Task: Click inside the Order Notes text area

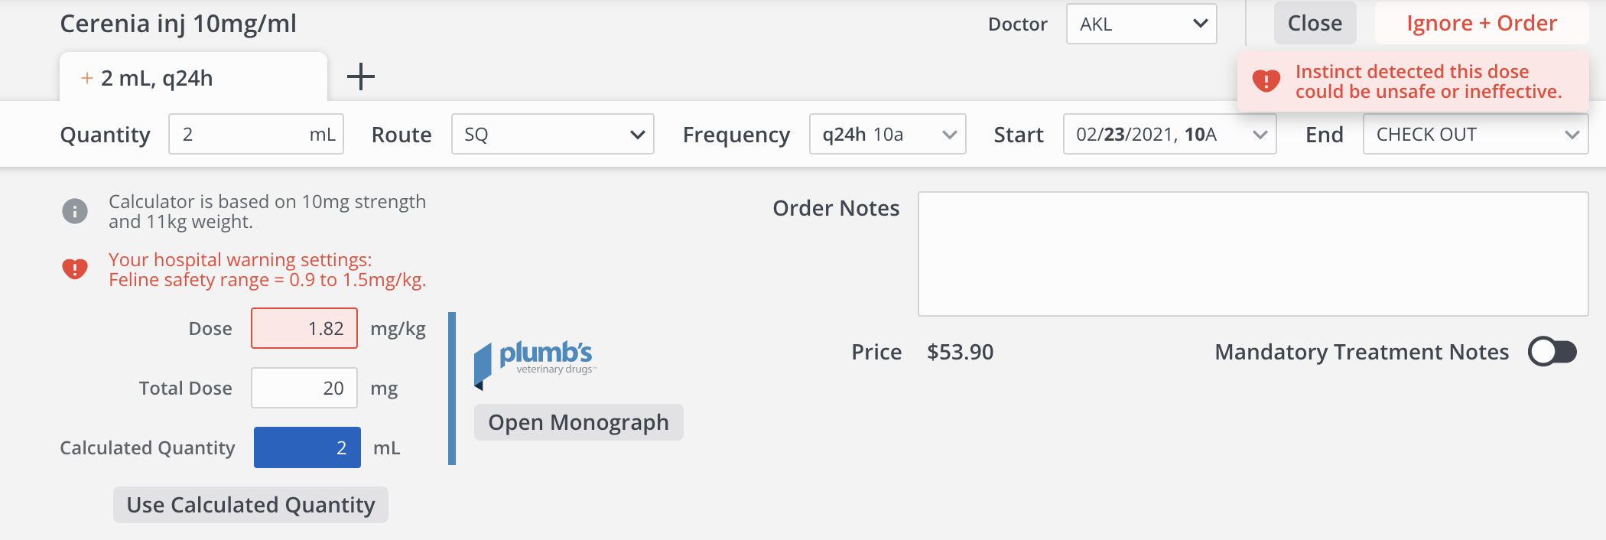Action: (1253, 254)
